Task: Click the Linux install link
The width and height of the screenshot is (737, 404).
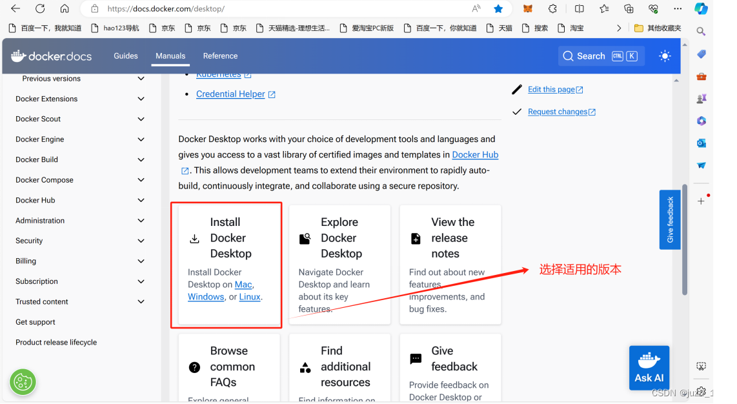Action: (250, 297)
